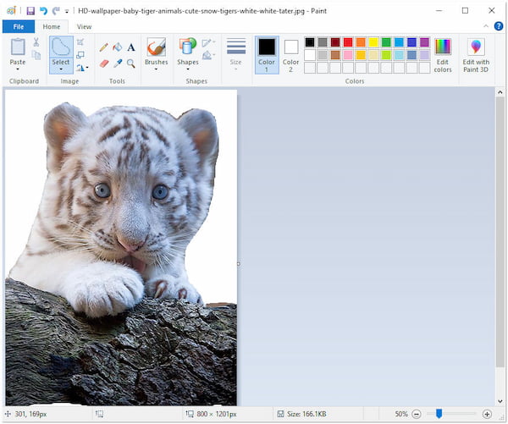The width and height of the screenshot is (508, 424).
Task: Click the canvas right-edge resize handle
Action: 239,264
